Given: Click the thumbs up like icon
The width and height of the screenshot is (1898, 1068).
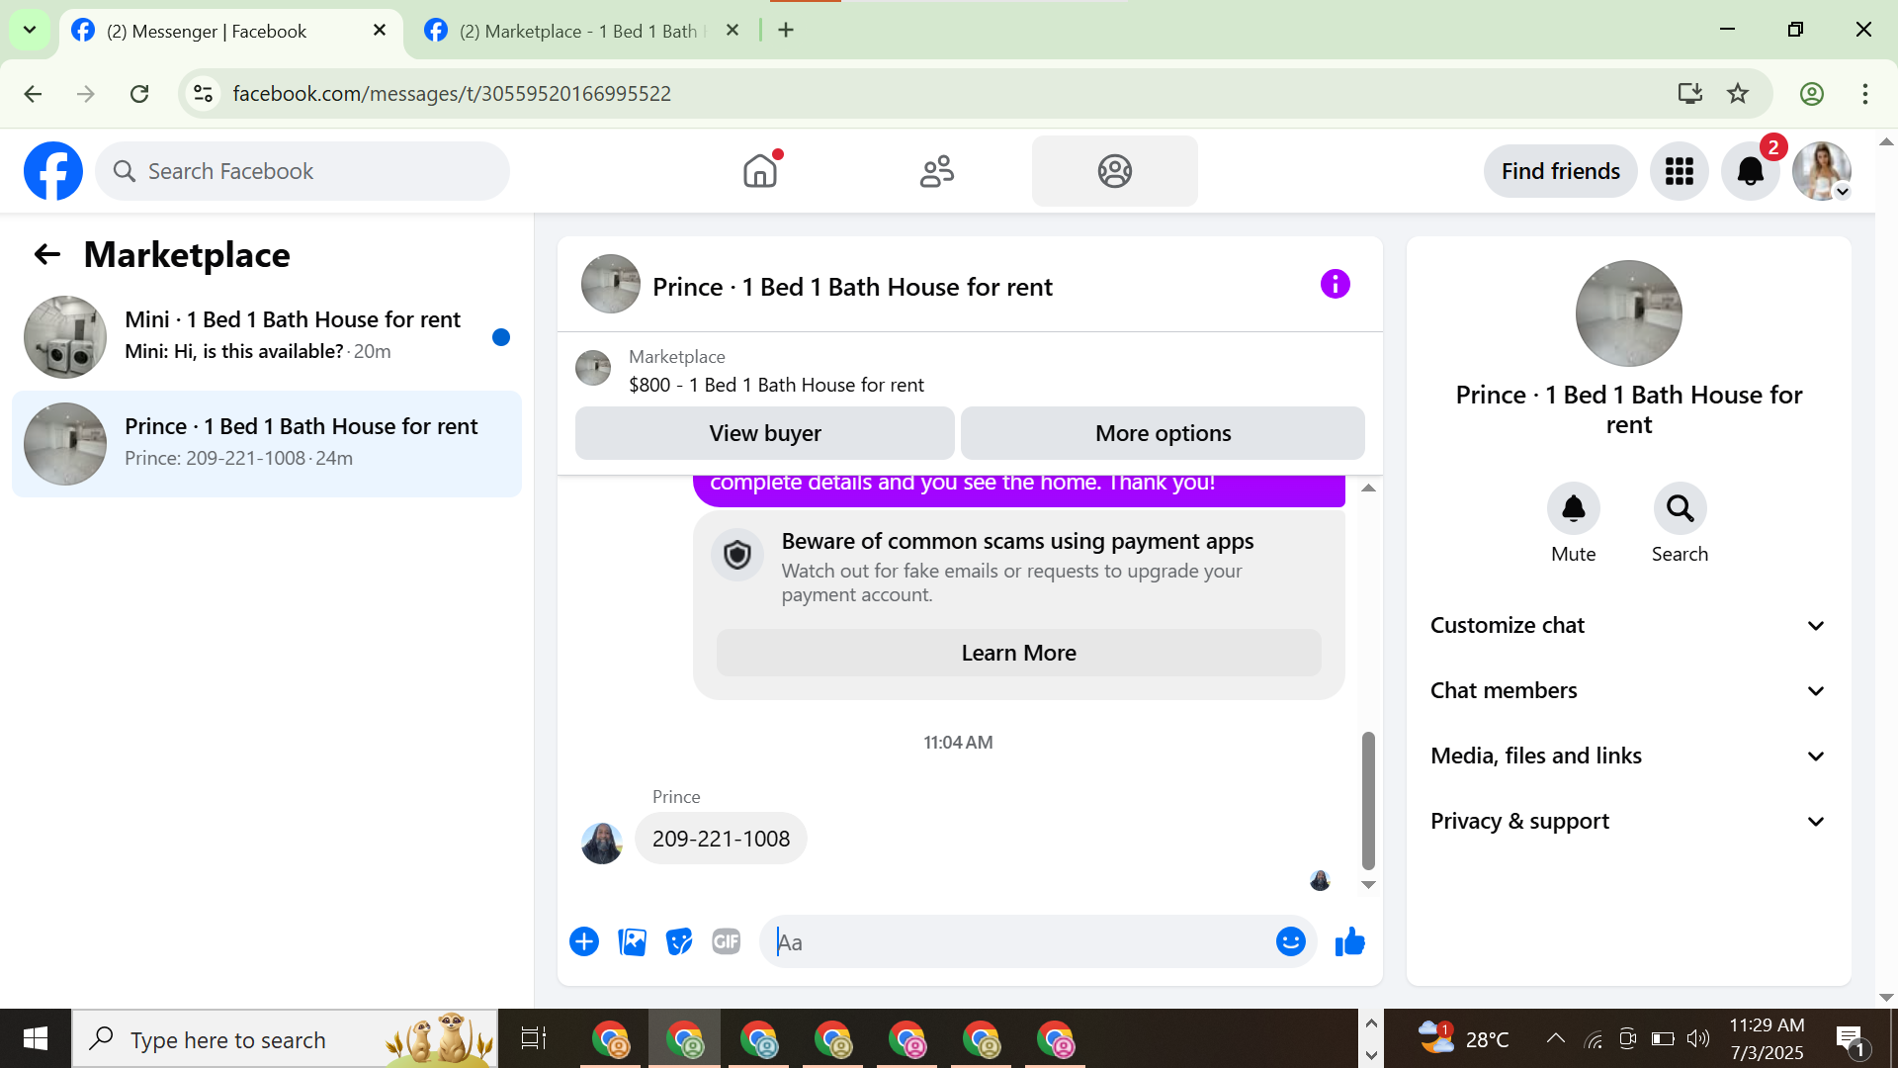Looking at the screenshot, I should (x=1349, y=942).
